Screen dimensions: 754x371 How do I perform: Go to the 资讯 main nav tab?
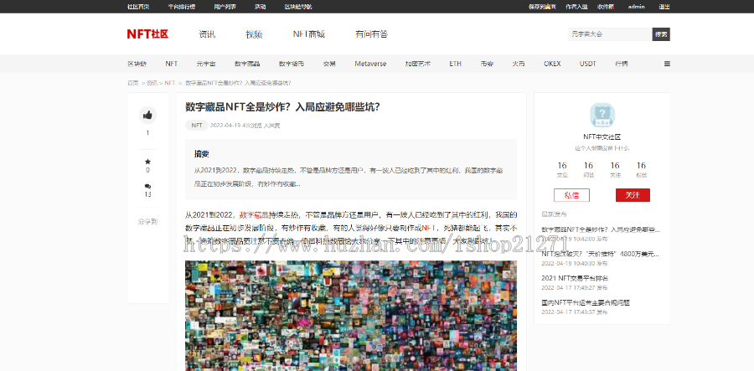[207, 34]
